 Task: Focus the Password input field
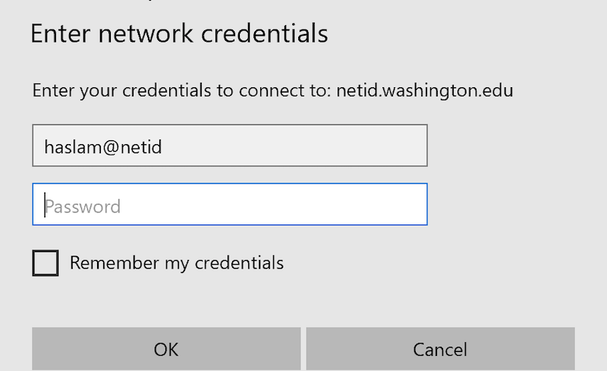(230, 204)
